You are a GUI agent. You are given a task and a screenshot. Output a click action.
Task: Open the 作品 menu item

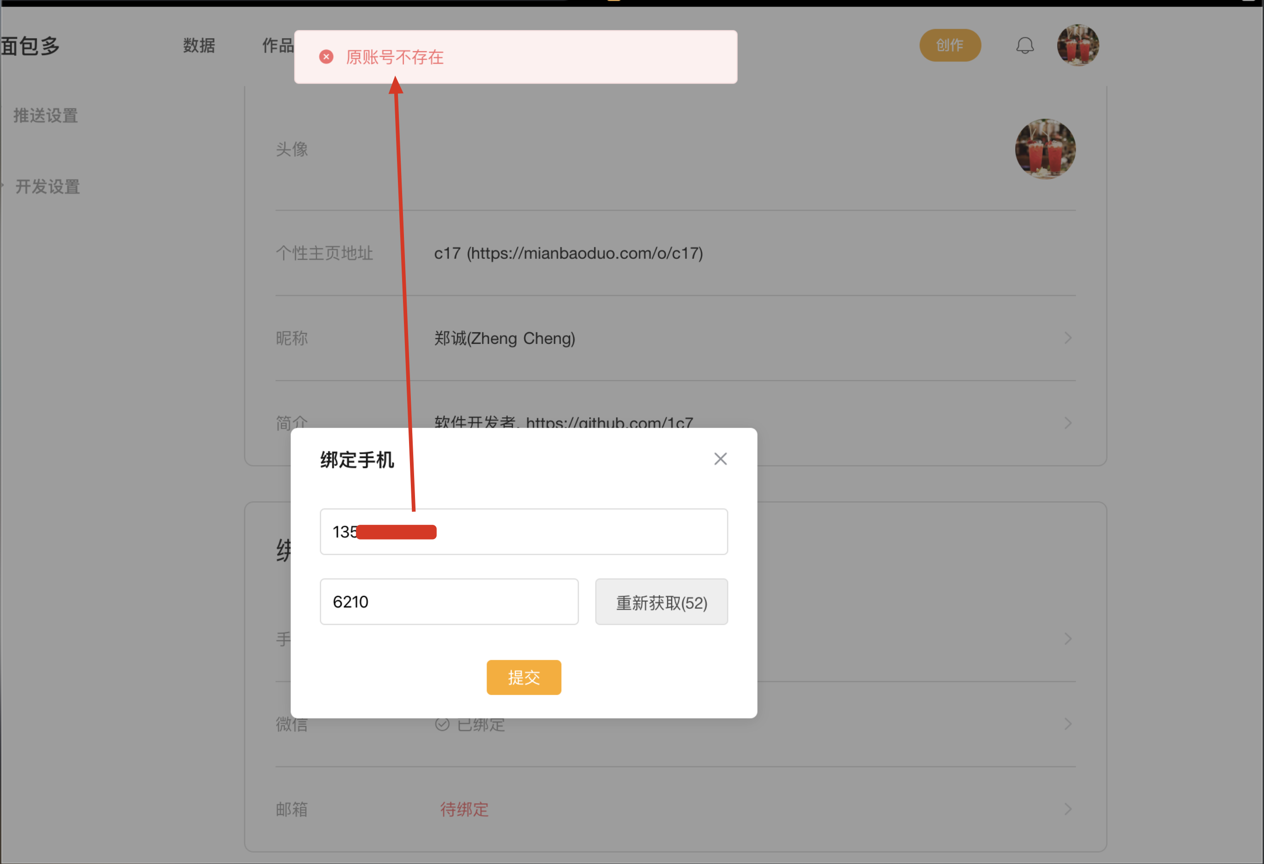coord(277,46)
